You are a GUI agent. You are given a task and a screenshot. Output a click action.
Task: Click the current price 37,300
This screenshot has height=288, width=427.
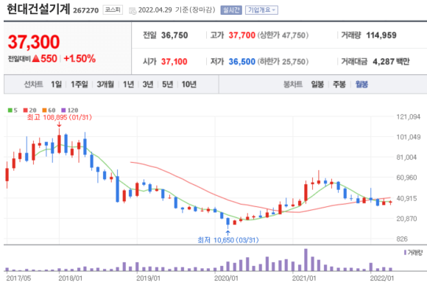(x=34, y=42)
